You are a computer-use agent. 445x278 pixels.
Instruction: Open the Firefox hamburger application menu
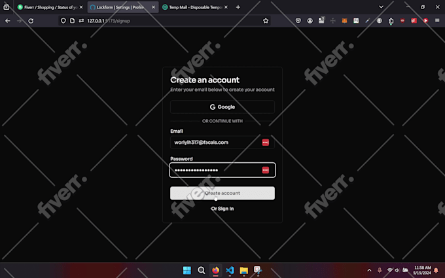tap(437, 21)
